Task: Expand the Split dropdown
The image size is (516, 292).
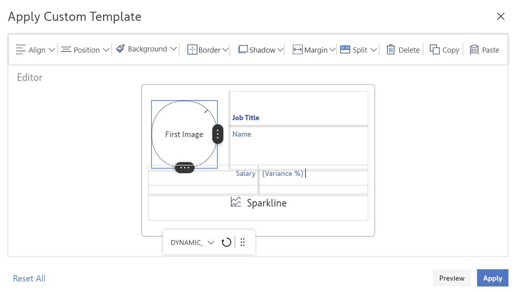Action: click(373, 50)
